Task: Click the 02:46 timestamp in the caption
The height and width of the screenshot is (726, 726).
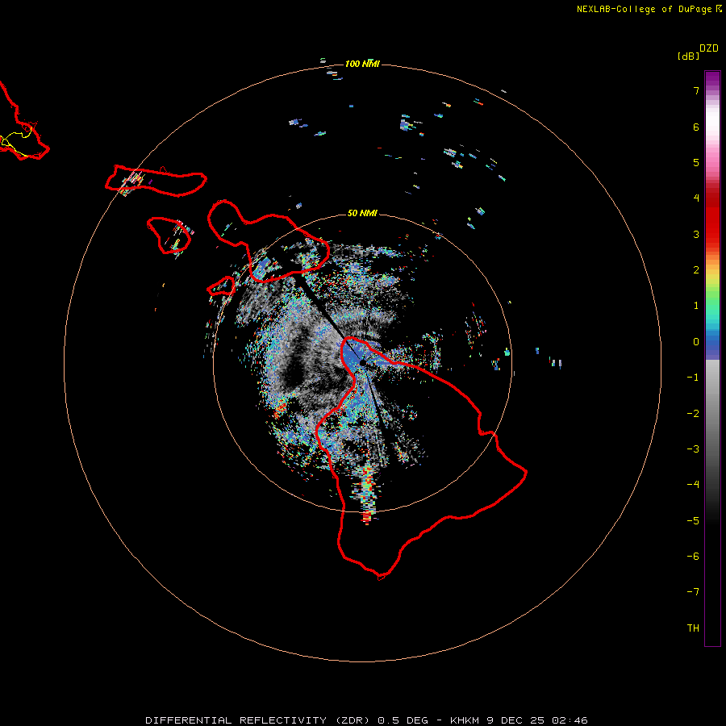Action: click(x=570, y=720)
